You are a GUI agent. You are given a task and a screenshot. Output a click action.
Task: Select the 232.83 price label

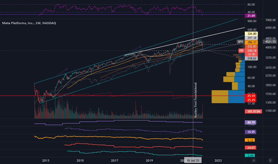251,47
